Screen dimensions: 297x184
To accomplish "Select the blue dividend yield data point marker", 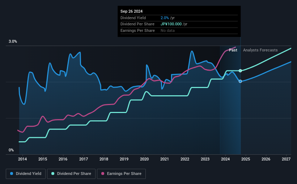I will (240, 81).
